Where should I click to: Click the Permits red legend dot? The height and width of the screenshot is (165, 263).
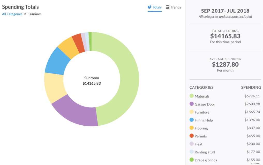(x=192, y=136)
